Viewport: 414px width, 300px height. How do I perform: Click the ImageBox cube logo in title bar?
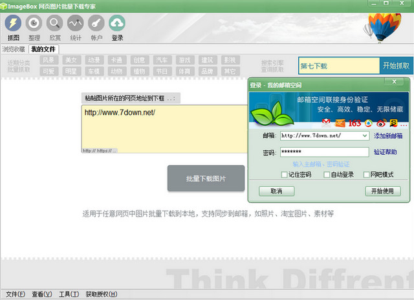point(3,6)
